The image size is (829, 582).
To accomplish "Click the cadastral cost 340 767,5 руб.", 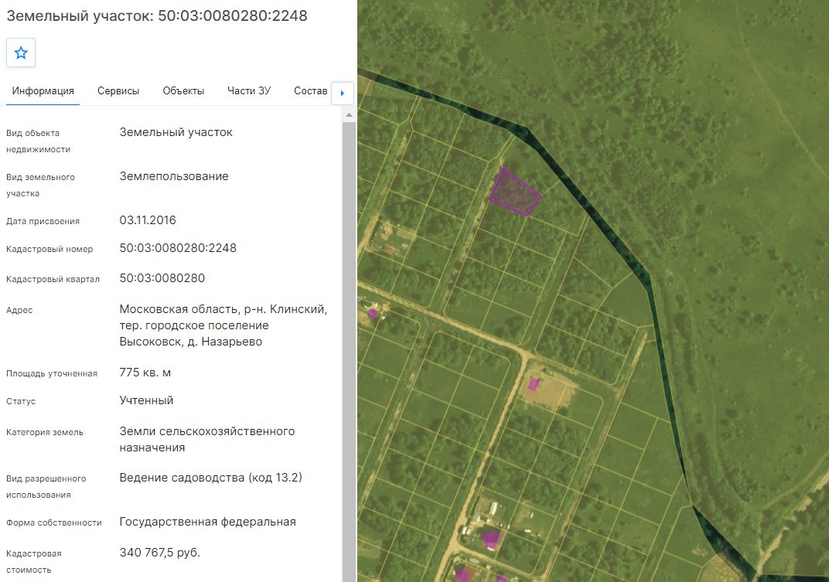I will 159,553.
